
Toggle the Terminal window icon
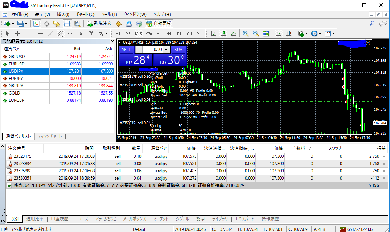coord(67,24)
